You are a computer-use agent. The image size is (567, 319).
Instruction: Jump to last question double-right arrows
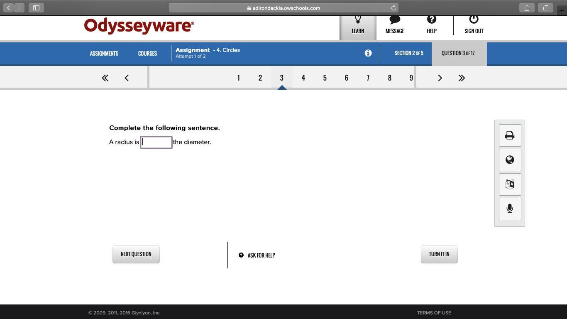tap(462, 78)
